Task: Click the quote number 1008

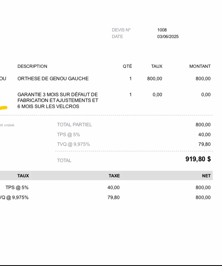Action: 162,30
